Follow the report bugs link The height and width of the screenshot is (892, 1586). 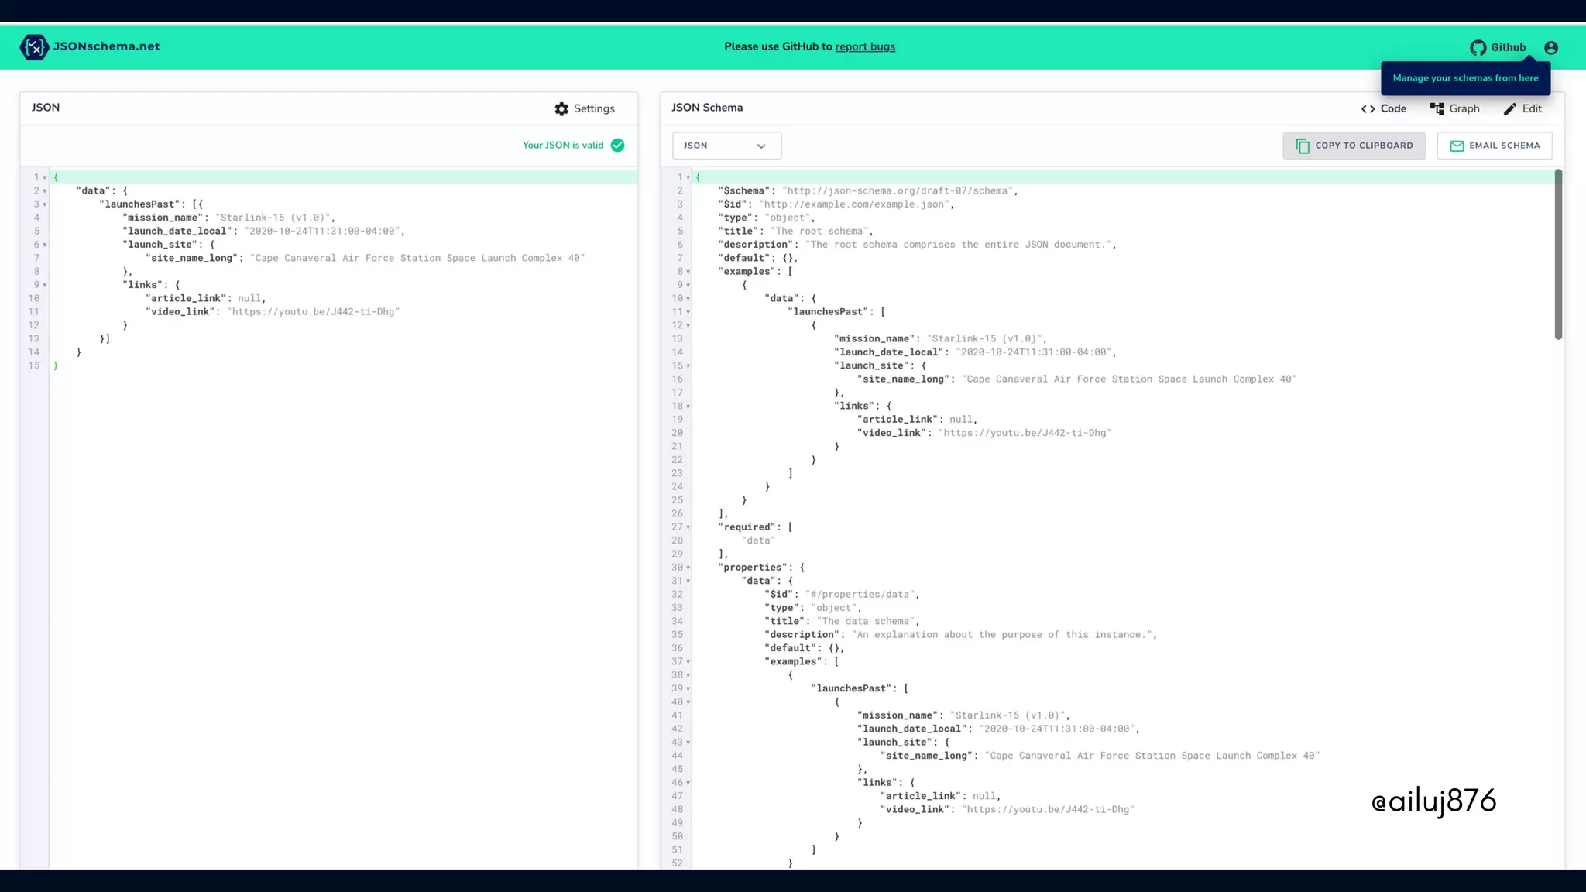click(x=864, y=47)
